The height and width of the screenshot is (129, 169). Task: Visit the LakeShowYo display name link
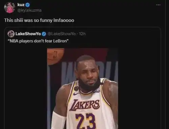(28, 34)
